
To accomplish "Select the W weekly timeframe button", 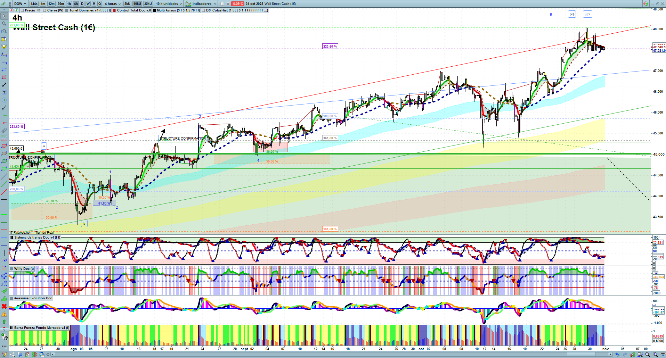I will [x=88, y=4].
